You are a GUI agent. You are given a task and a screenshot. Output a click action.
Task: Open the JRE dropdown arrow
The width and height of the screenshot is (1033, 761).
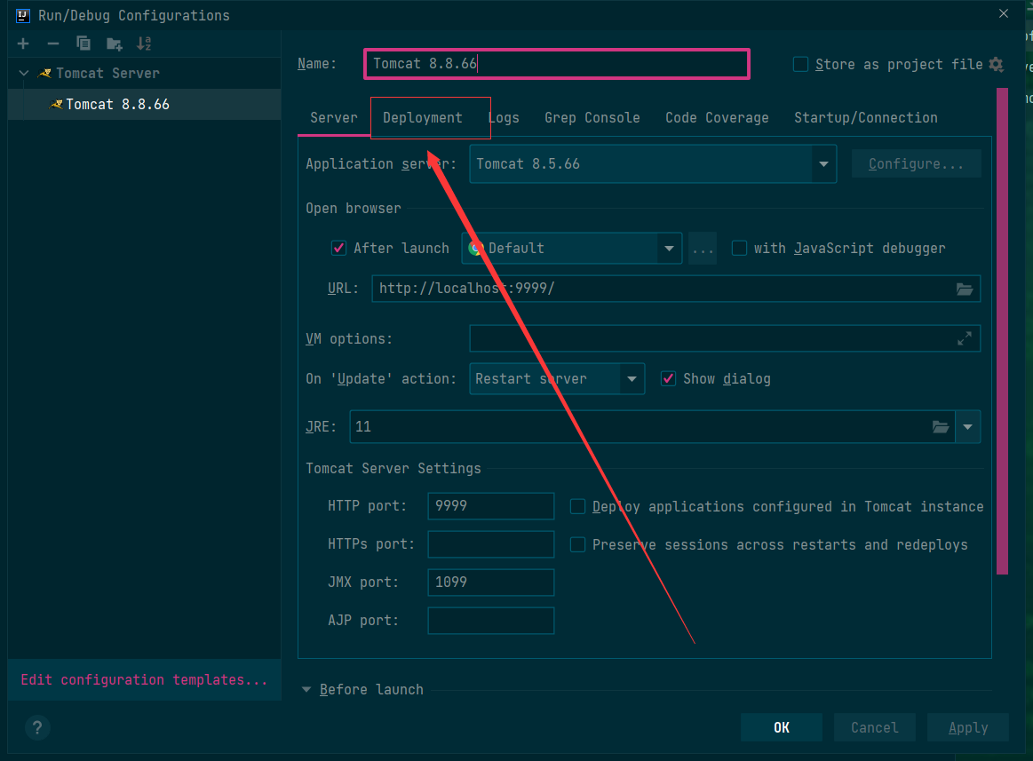968,427
